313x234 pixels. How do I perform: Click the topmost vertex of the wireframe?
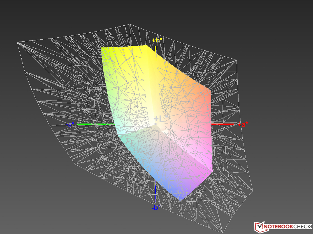(x=129, y=24)
